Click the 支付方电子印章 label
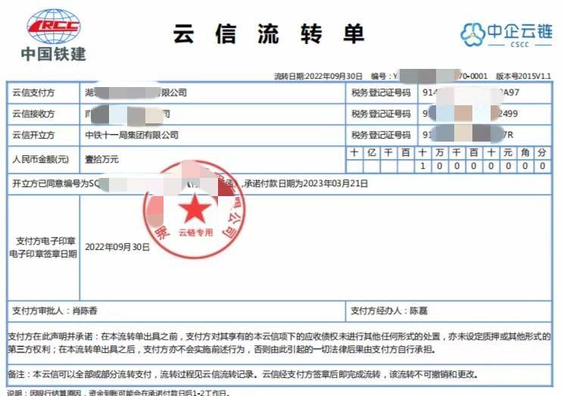The width and height of the screenshot is (564, 396). 45,241
